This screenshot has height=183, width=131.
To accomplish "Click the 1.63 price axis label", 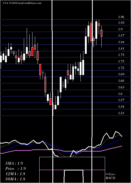I will pyautogui.click(x=121, y=87).
